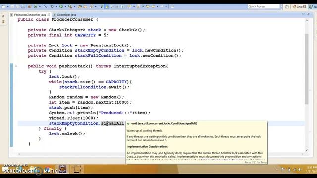Click the volume icon in system tray
This screenshot has height=178, width=317.
300,169
